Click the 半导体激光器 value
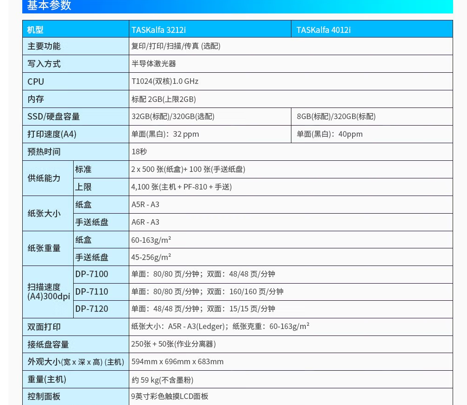Image resolution: width=467 pixels, height=405 pixels. pyautogui.click(x=154, y=64)
